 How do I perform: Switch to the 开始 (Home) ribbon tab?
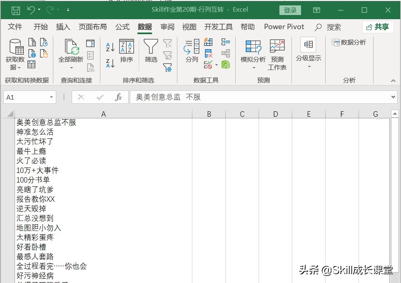[x=40, y=27]
